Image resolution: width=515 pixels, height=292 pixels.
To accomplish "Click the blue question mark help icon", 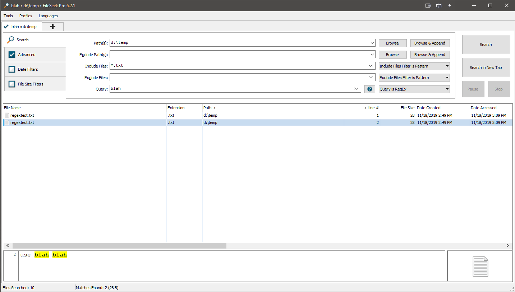I will [369, 89].
